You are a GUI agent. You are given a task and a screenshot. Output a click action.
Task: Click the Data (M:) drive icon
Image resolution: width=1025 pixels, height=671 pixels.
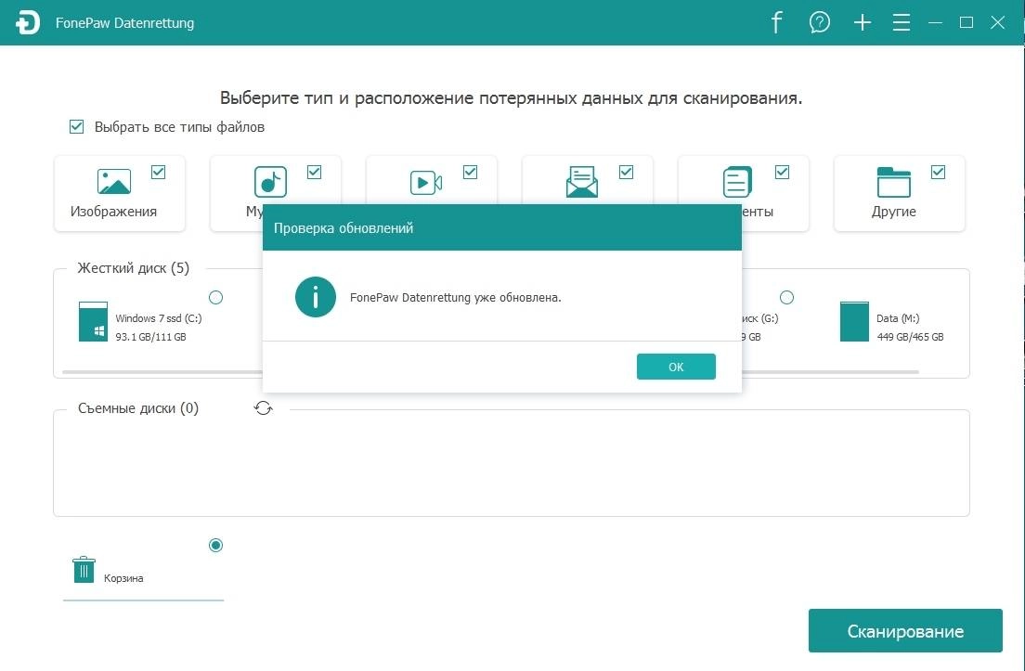point(854,321)
